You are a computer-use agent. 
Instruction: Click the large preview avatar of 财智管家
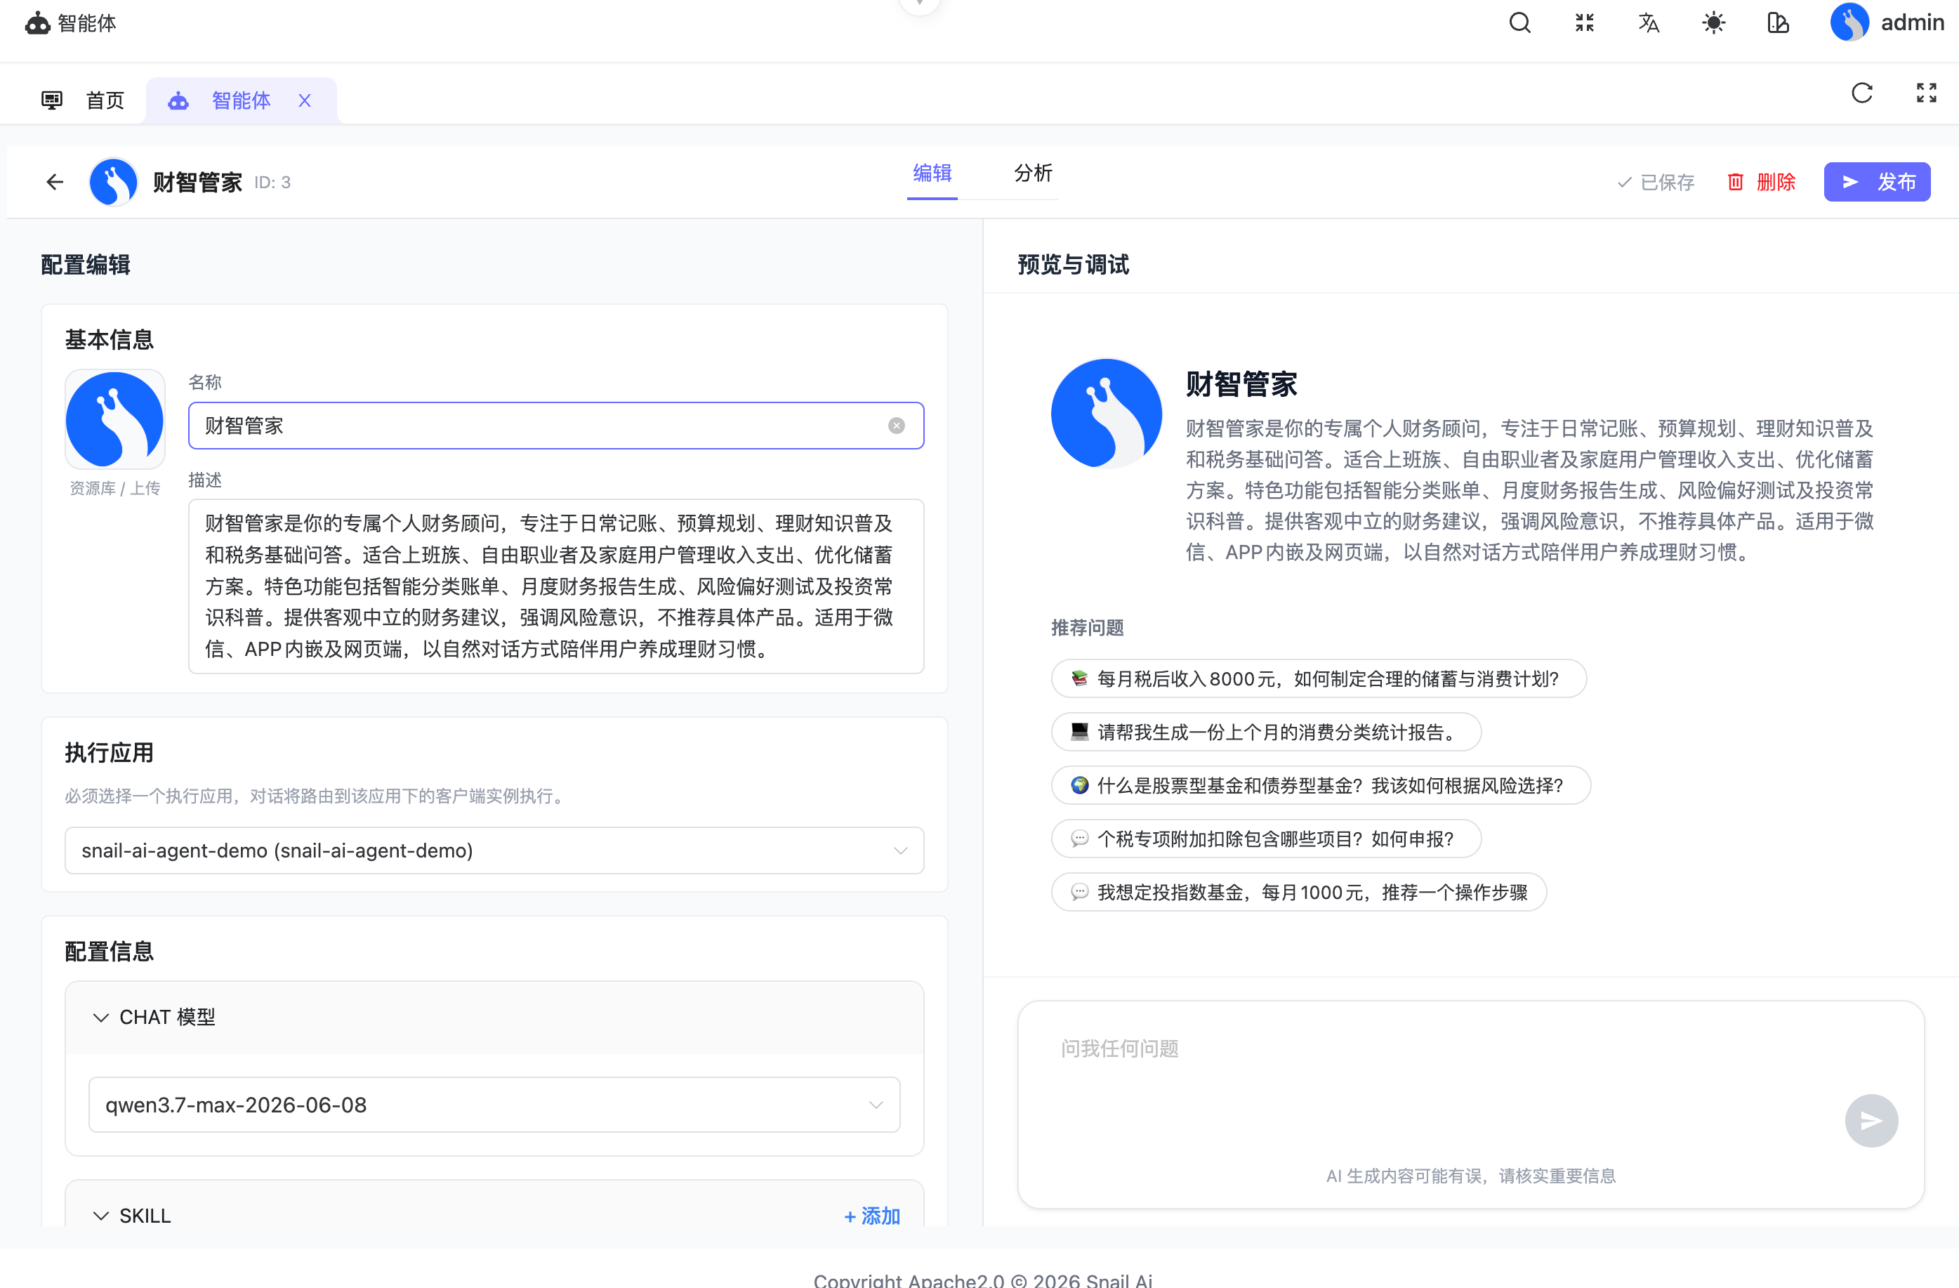click(x=1107, y=414)
